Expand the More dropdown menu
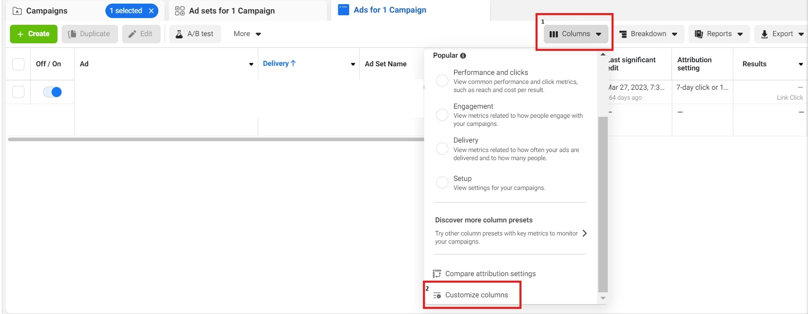 pyautogui.click(x=247, y=34)
